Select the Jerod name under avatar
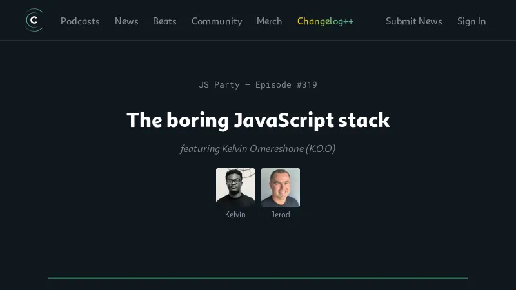This screenshot has height=290, width=516. pos(281,215)
